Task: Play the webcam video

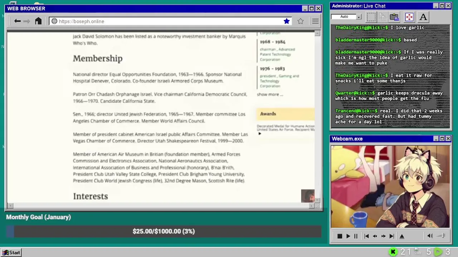Action: click(348, 236)
